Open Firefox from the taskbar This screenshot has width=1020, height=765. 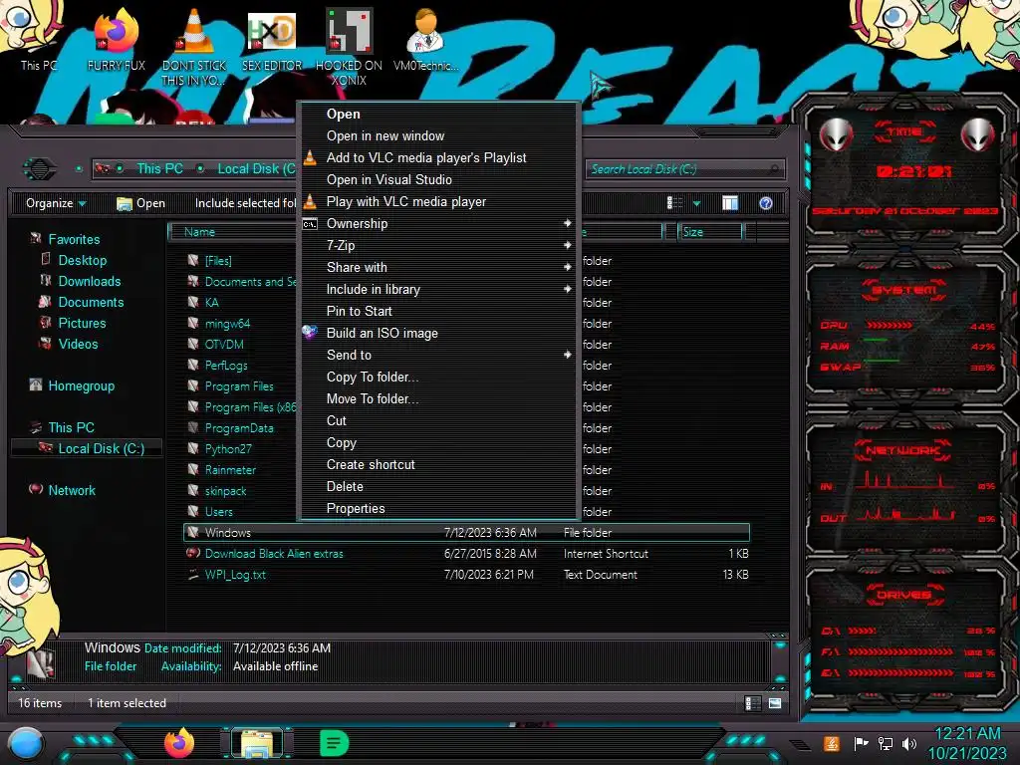(179, 743)
